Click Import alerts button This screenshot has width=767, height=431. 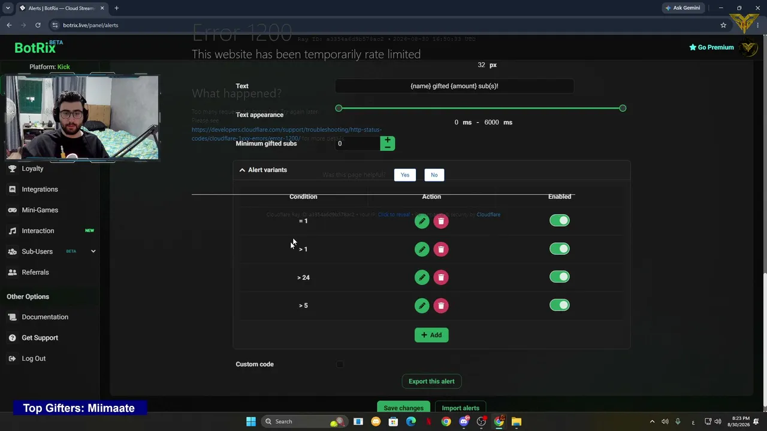[x=460, y=408]
